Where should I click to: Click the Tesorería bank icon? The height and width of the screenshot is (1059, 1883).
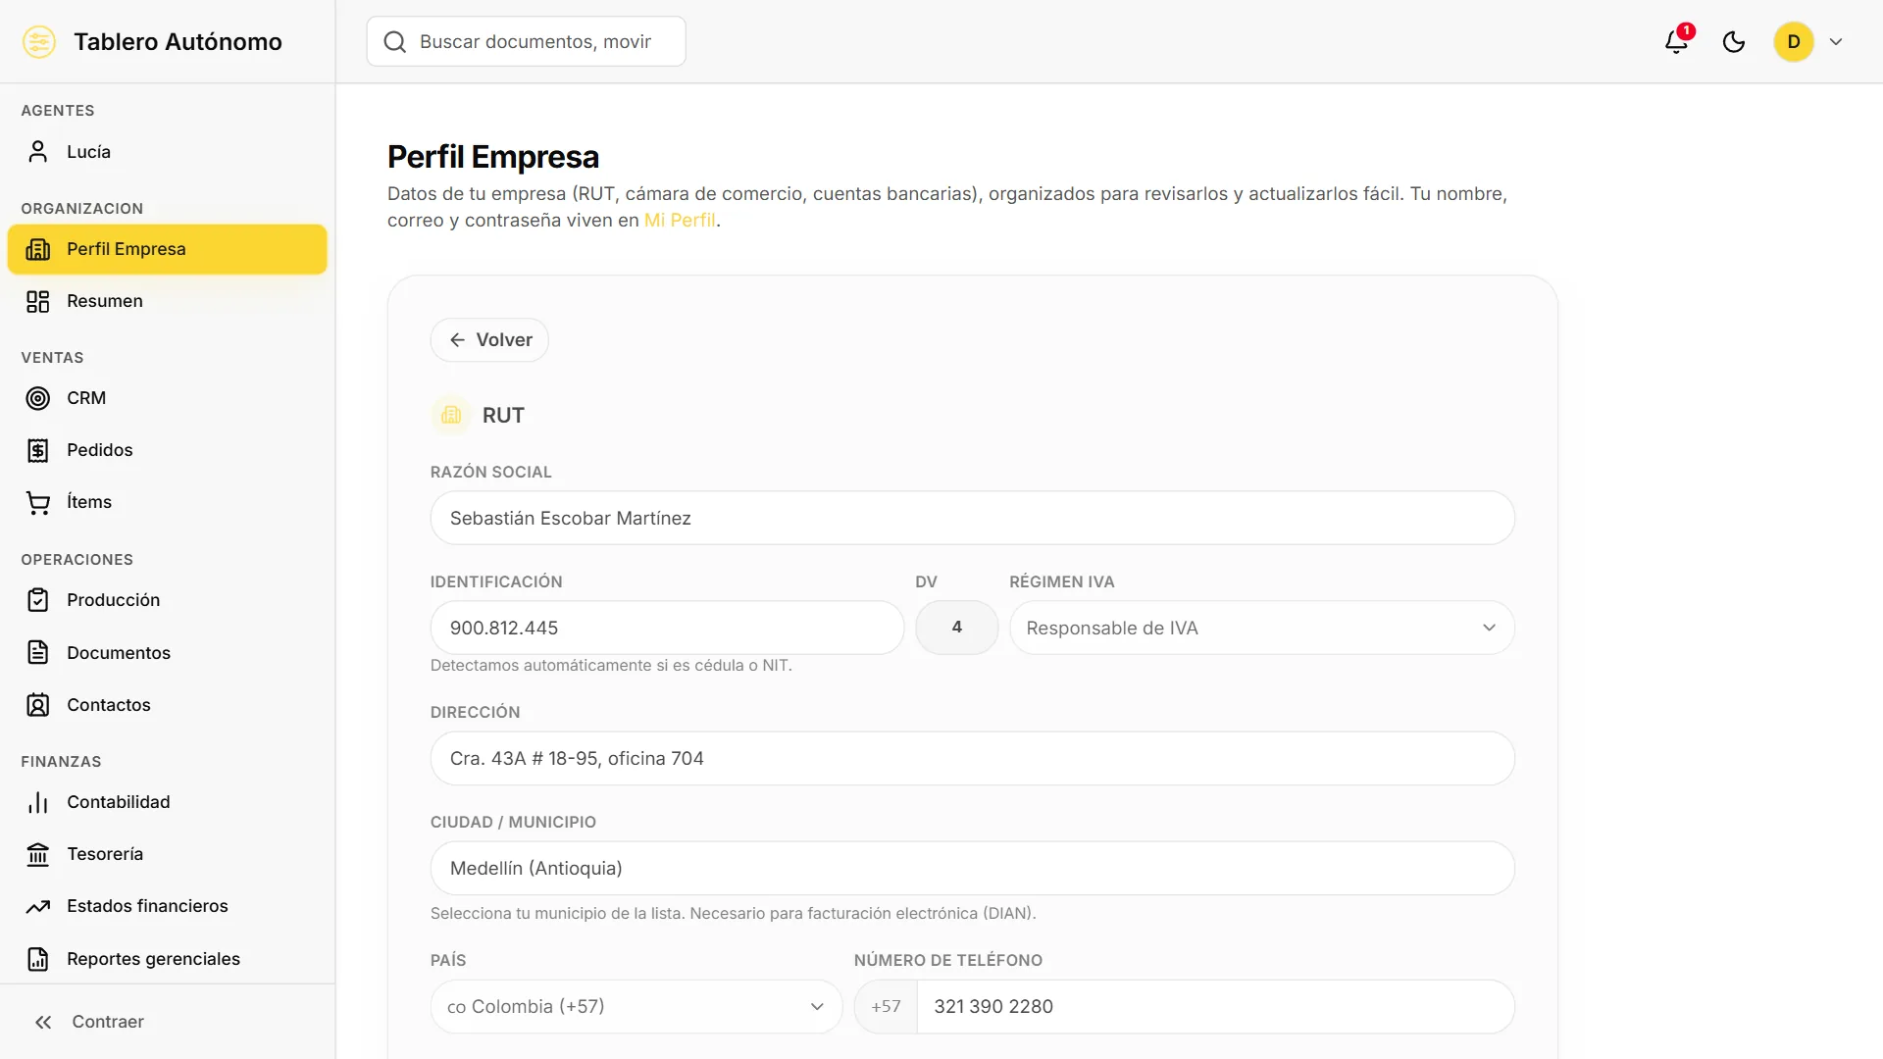point(38,854)
